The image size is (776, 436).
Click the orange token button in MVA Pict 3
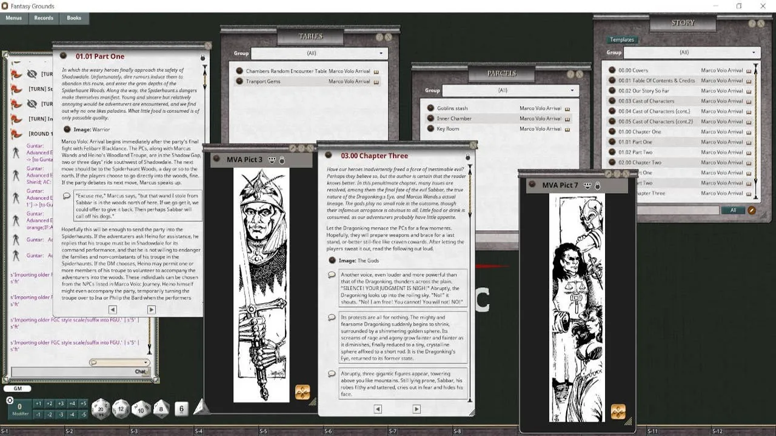click(x=303, y=392)
